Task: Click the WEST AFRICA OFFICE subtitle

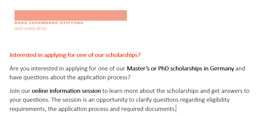Action: click(x=31, y=29)
